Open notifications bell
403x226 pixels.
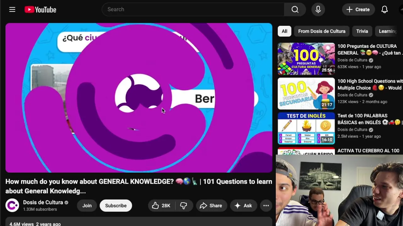384,9
